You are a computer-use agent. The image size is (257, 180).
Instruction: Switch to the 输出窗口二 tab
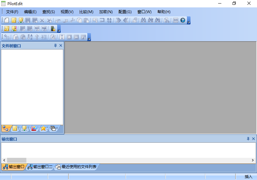click(x=40, y=167)
